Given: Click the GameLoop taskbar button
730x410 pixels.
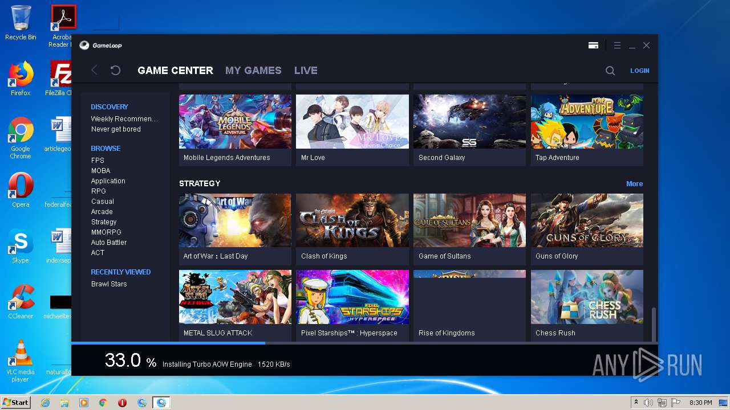Looking at the screenshot, I should click(161, 403).
